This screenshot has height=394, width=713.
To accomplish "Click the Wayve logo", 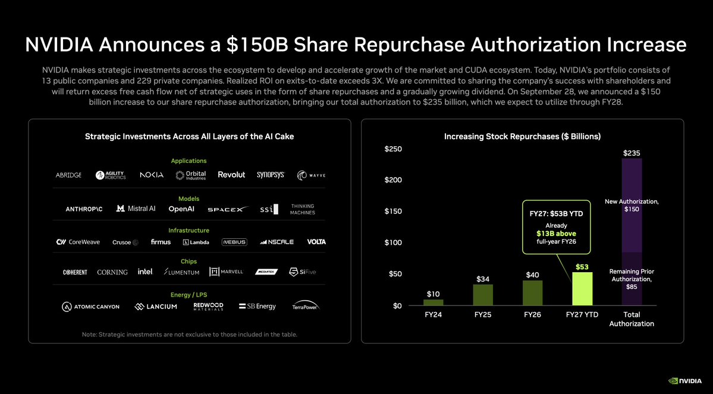I will point(311,175).
